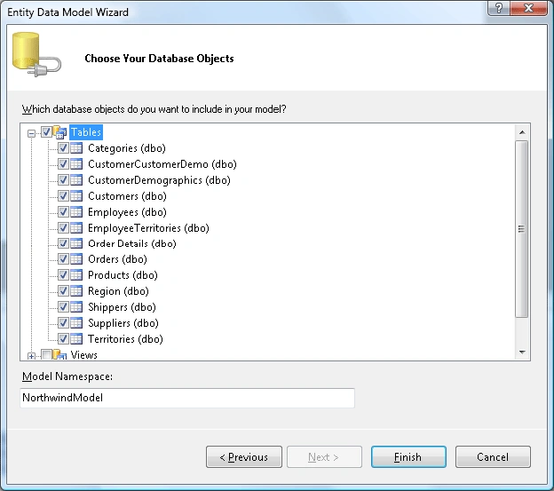
Task: Click the Order Details table icon
Action: point(76,243)
